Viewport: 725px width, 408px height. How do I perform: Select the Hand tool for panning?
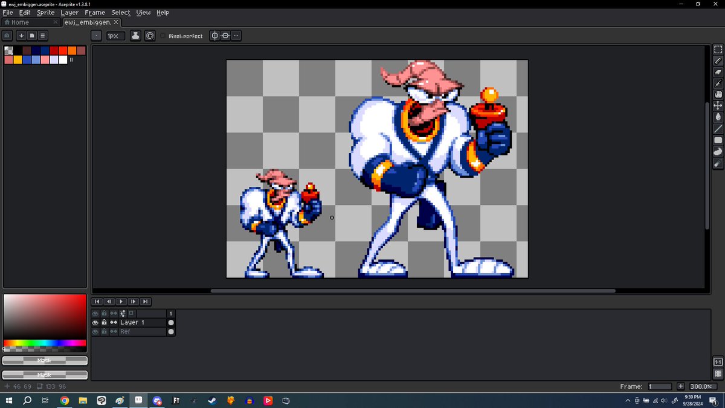click(x=718, y=94)
